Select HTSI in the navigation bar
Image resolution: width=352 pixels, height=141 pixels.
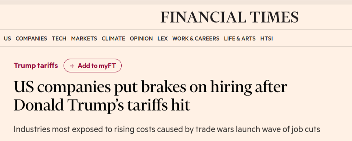pyautogui.click(x=266, y=38)
